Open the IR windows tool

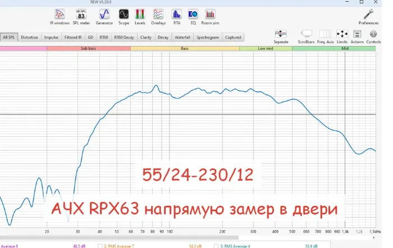pyautogui.click(x=60, y=17)
